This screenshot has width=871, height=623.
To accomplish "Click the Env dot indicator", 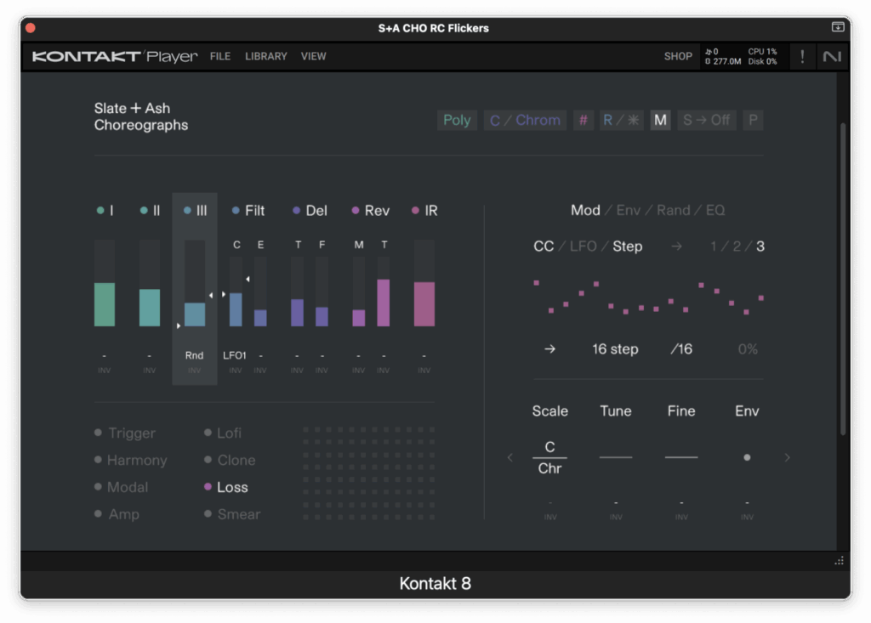I will [747, 457].
